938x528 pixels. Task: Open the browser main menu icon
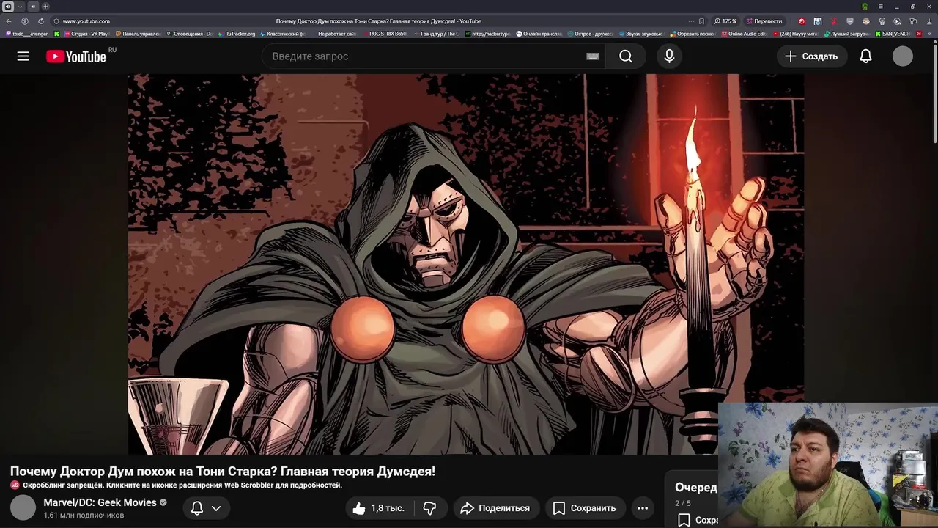click(x=881, y=6)
